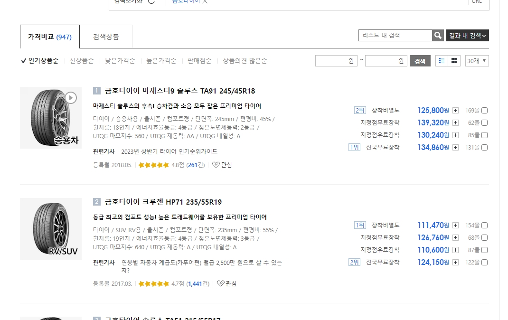Image resolution: width=508 pixels, height=320 pixels.
Task: Open the 30개 items-per-page dropdown
Action: [x=477, y=61]
